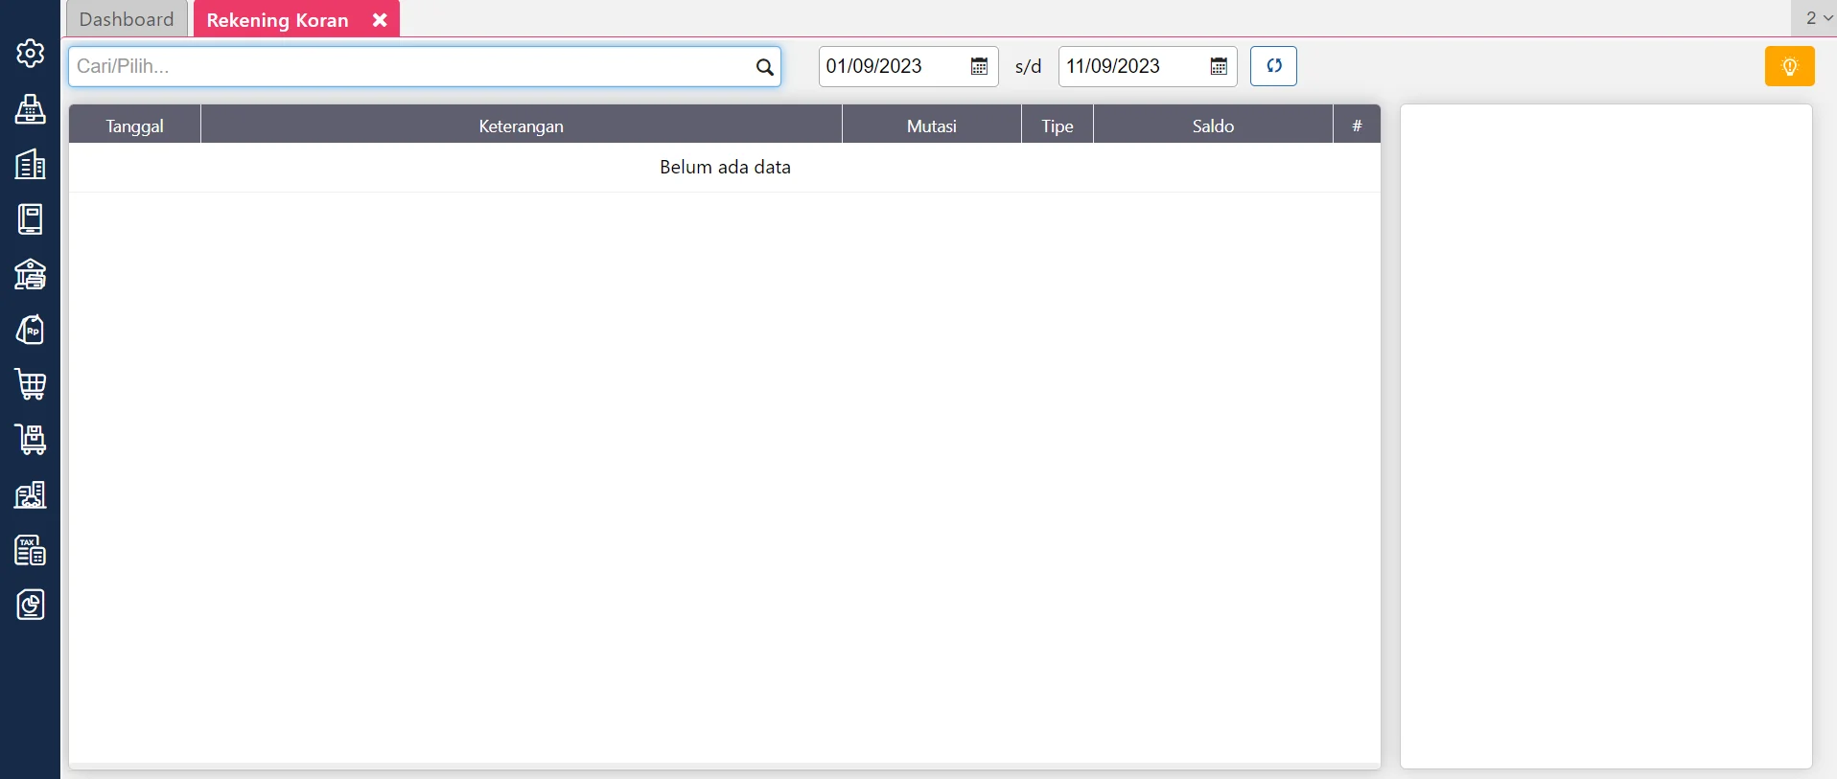Open the start date calendar picker
This screenshot has width=1837, height=779.
click(979, 66)
